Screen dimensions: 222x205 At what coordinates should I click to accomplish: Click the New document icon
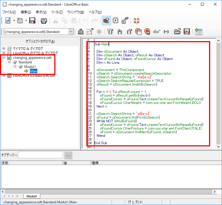(8, 21)
